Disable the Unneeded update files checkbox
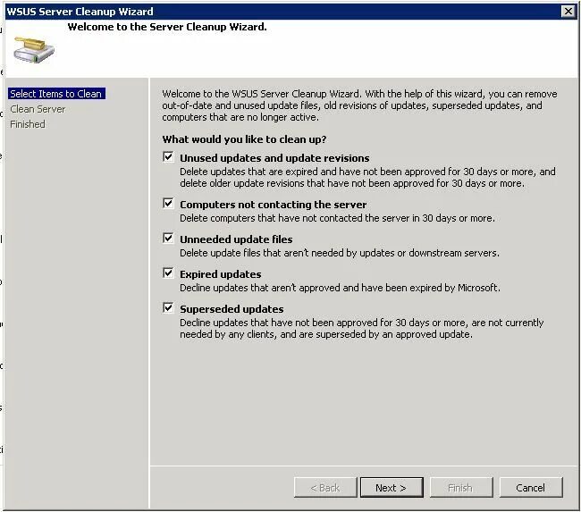Image resolution: width=581 pixels, height=512 pixels. [168, 239]
